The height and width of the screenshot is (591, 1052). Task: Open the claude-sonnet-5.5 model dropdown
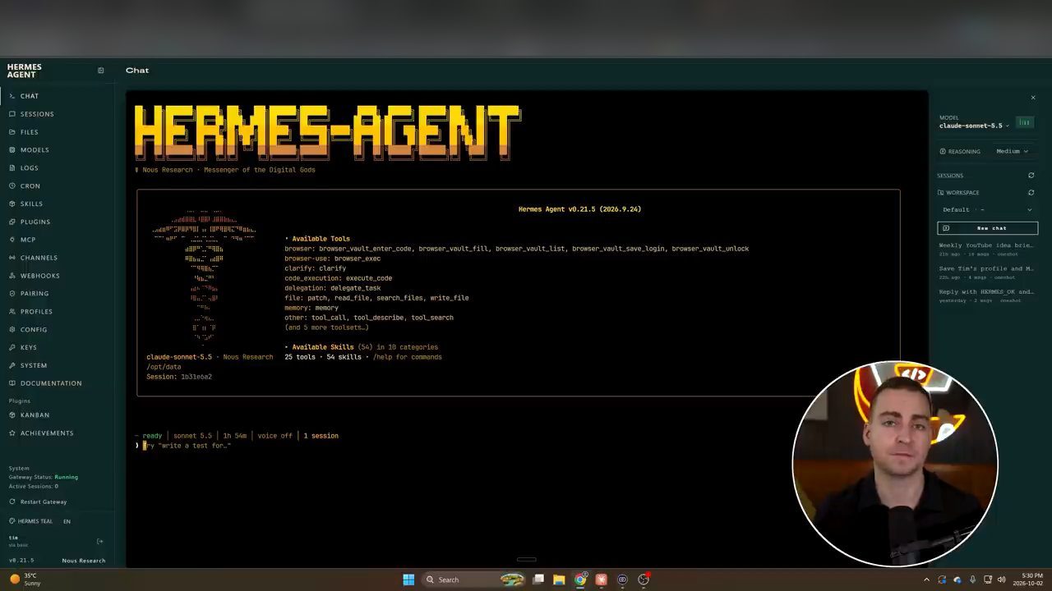click(x=974, y=126)
